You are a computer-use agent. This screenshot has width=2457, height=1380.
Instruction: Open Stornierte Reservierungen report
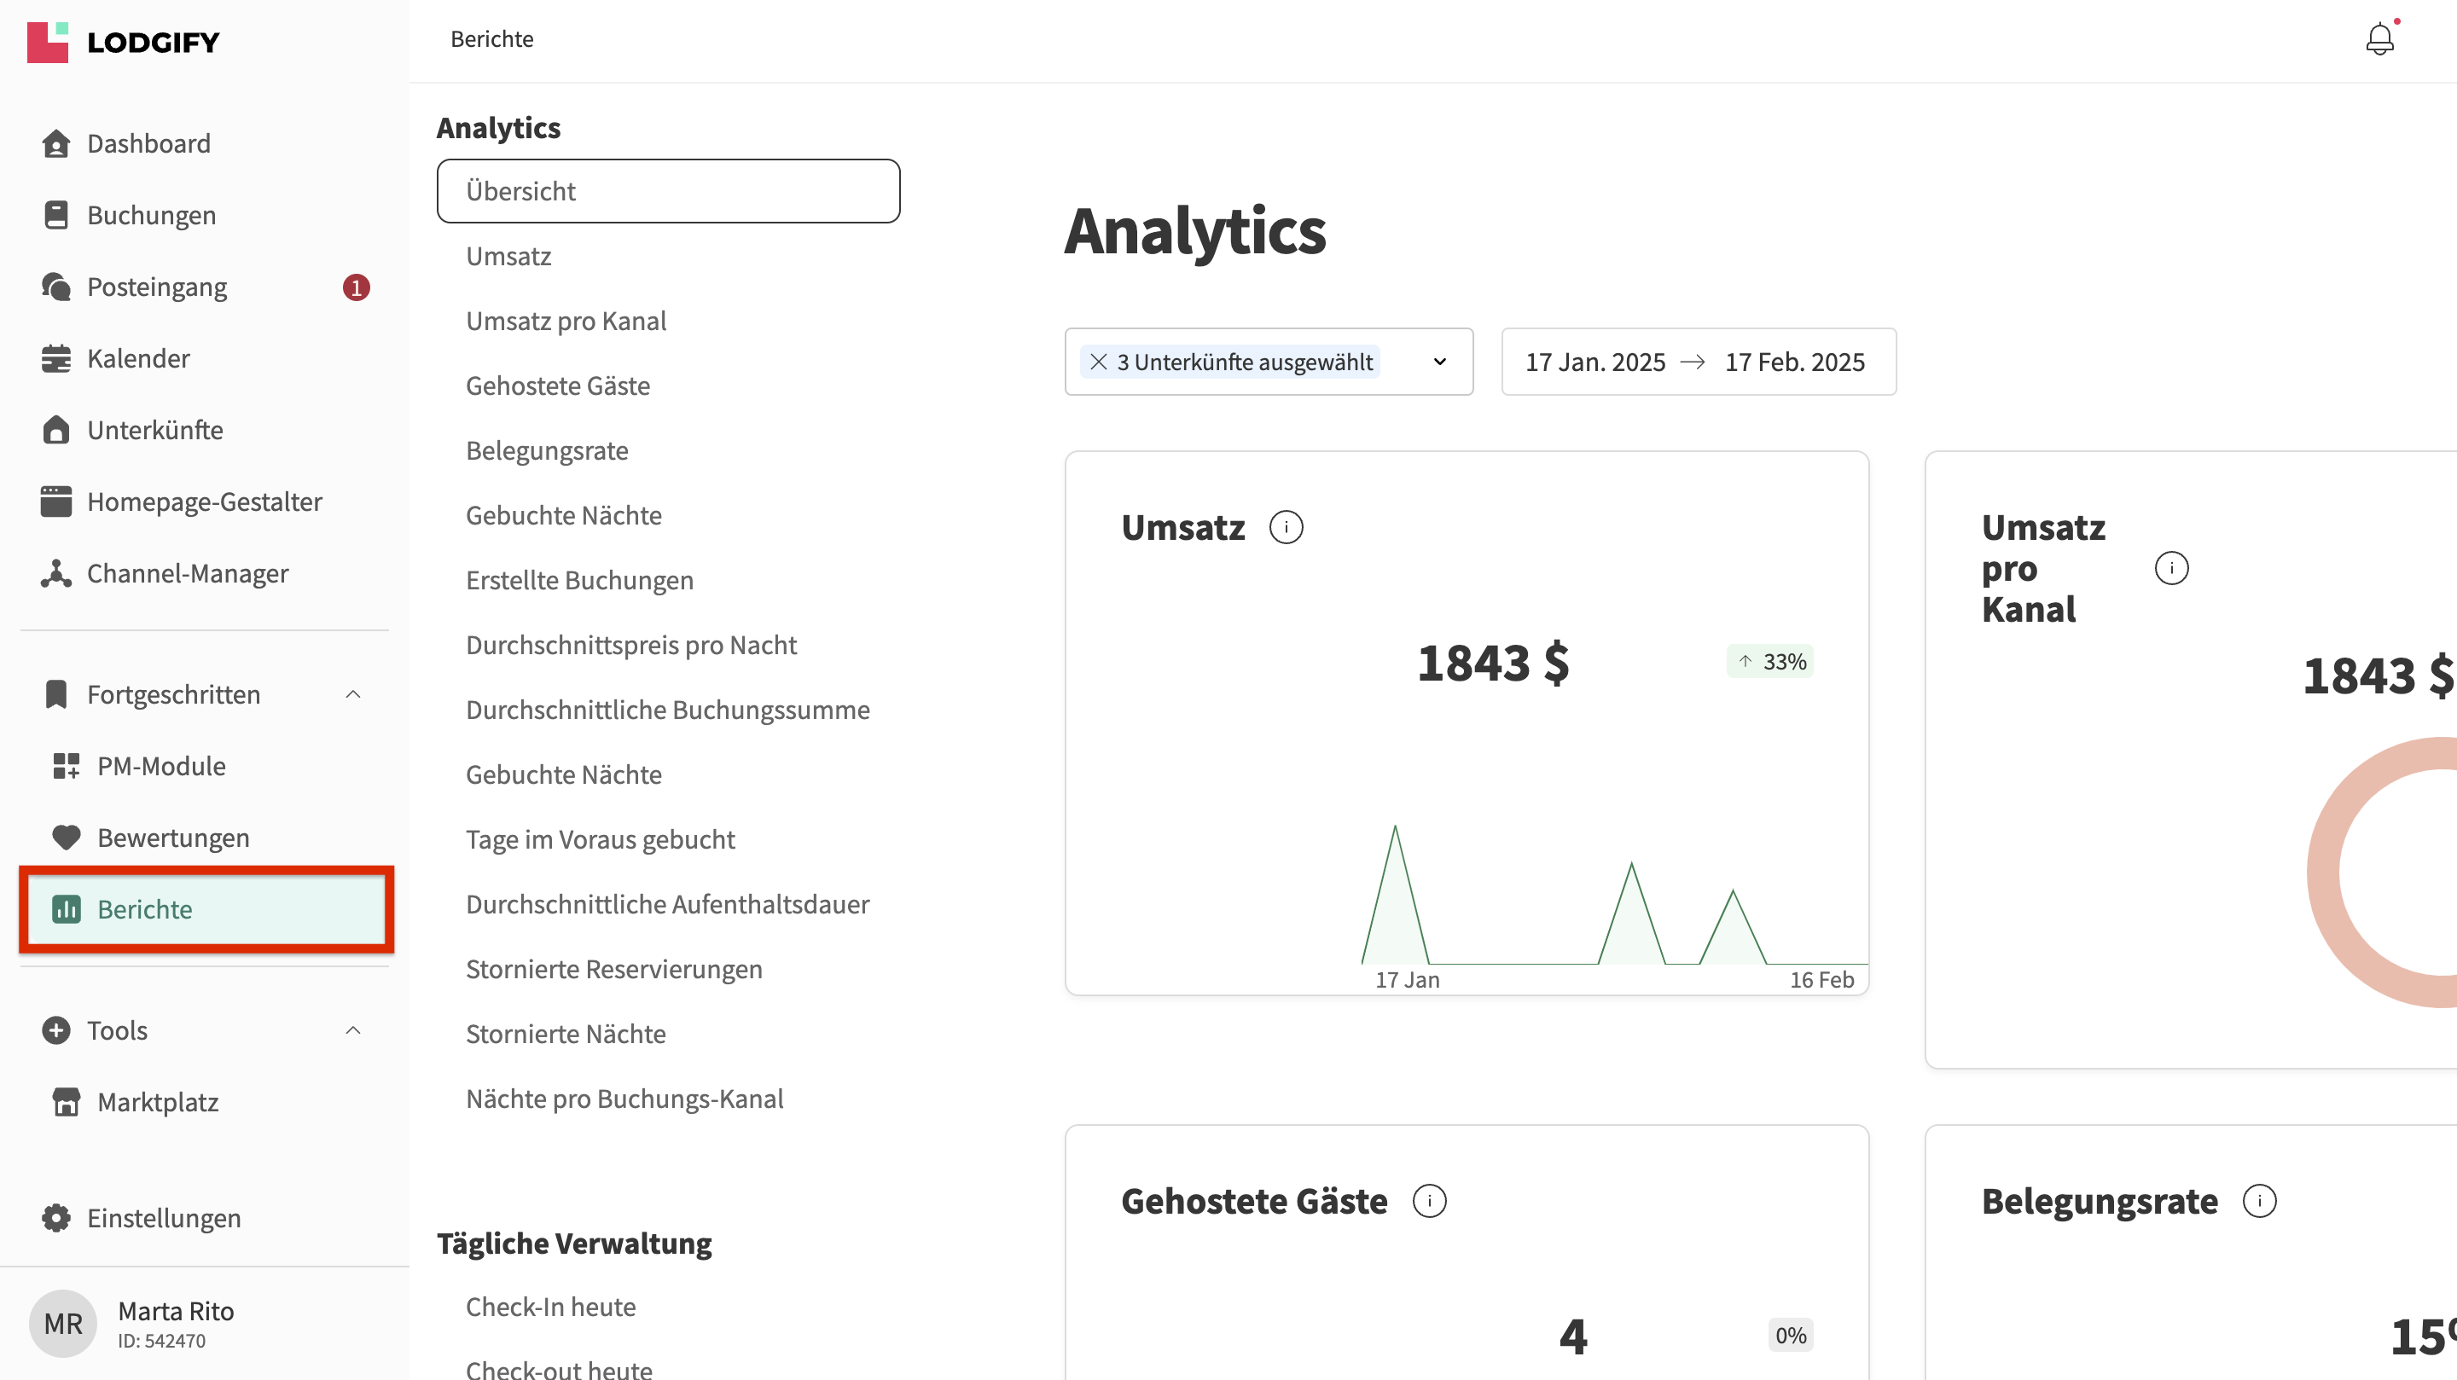pos(613,969)
